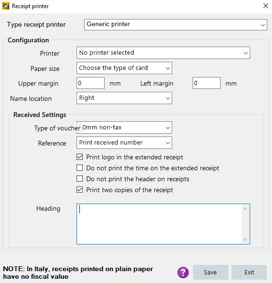Viewport: 272px width, 283px height.
Task: Open Name location dropdown showing Right
Action: (x=124, y=98)
